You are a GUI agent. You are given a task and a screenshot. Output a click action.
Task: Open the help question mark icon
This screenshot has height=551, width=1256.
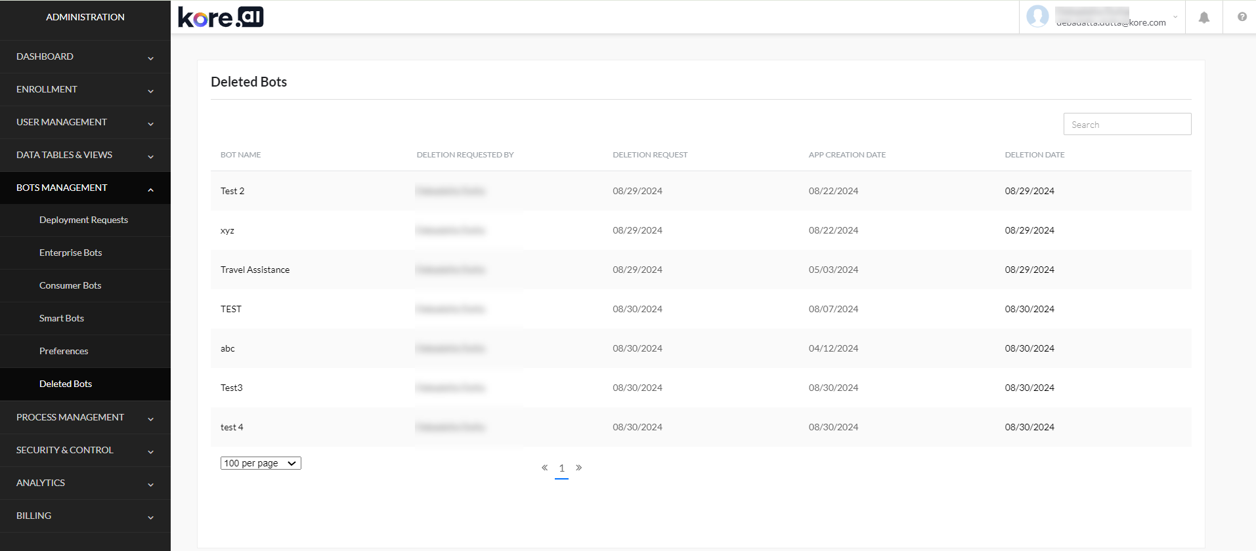(1242, 17)
